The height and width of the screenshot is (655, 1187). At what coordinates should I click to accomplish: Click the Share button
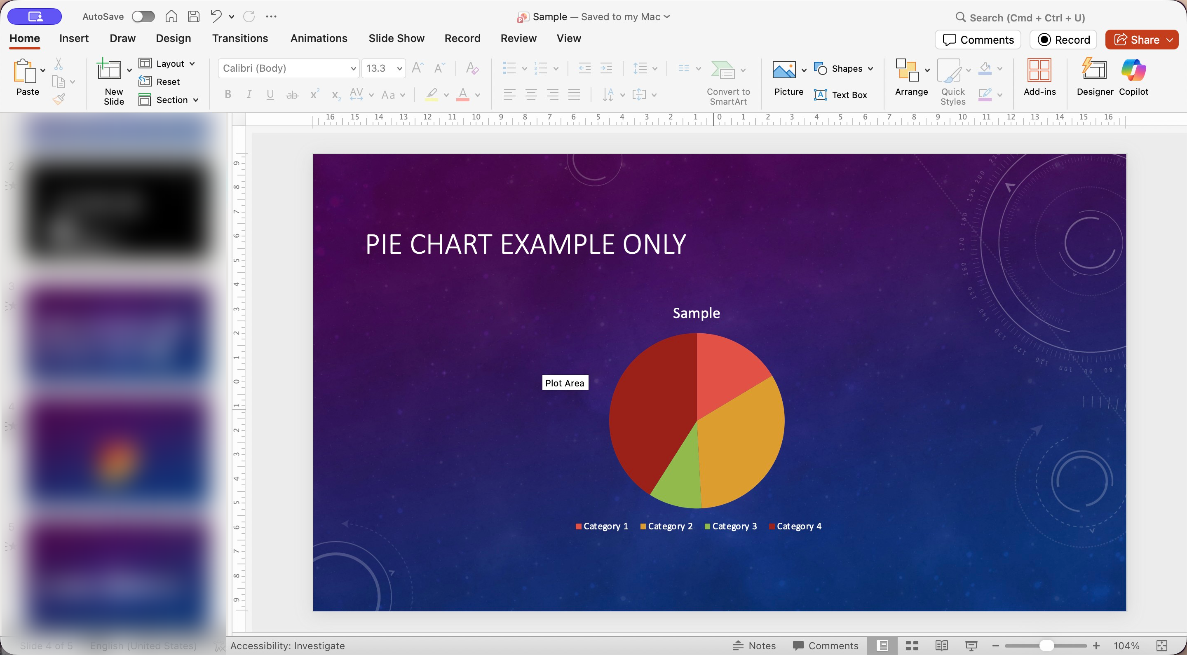(x=1137, y=40)
